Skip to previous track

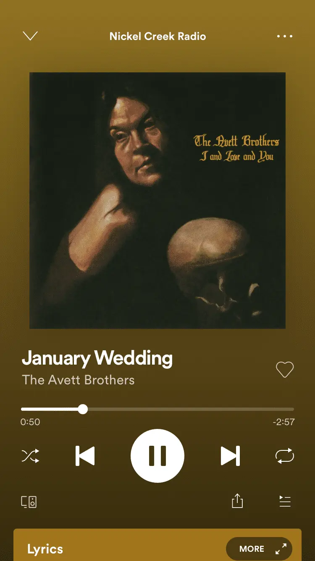pyautogui.click(x=85, y=456)
